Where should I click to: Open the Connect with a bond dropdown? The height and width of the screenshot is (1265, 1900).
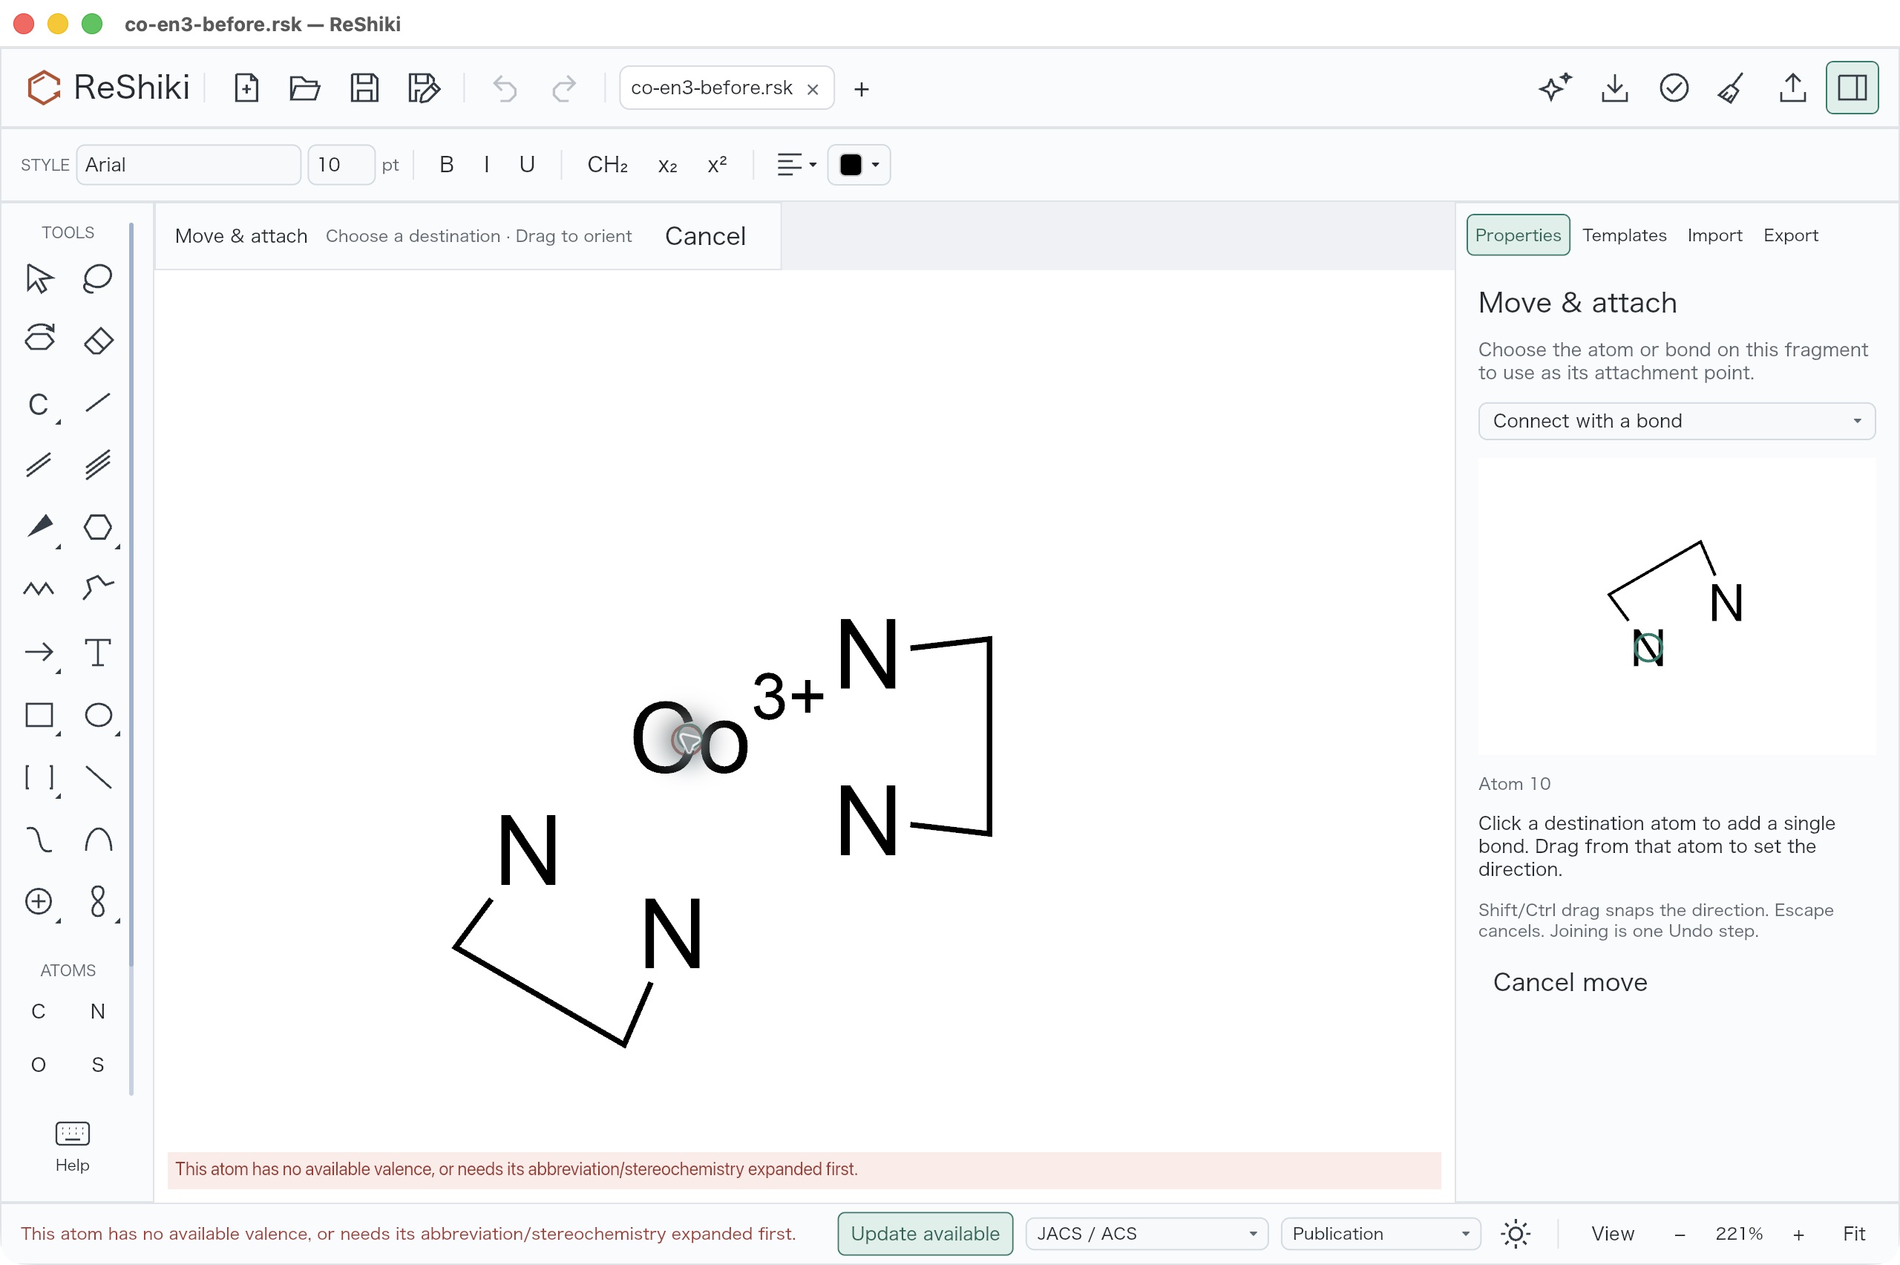click(x=1677, y=421)
